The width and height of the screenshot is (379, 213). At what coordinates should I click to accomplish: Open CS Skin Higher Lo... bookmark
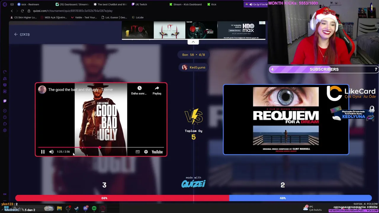(x=23, y=17)
